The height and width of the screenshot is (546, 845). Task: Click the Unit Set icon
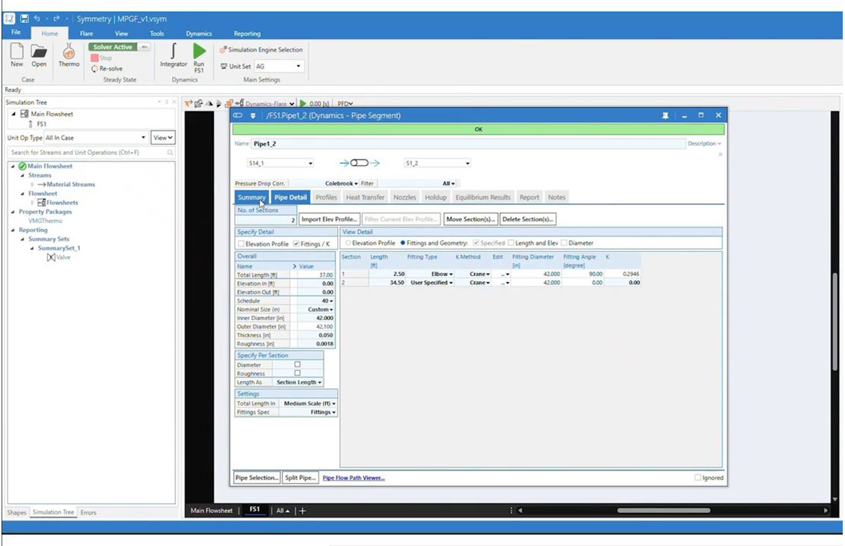pyautogui.click(x=224, y=67)
